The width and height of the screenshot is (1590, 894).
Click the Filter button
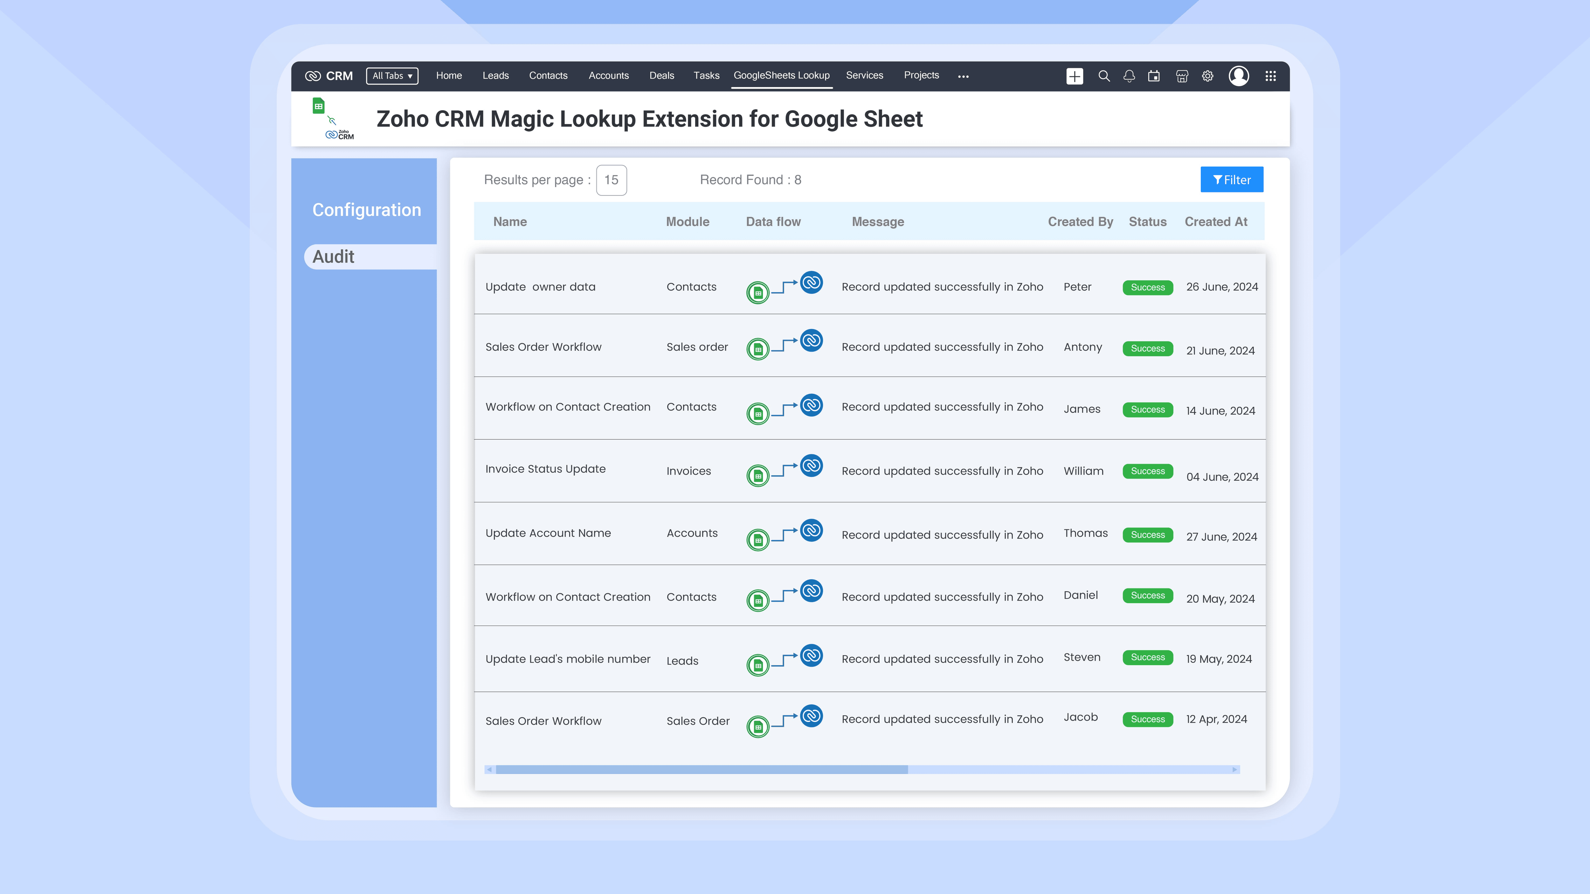[x=1231, y=180]
